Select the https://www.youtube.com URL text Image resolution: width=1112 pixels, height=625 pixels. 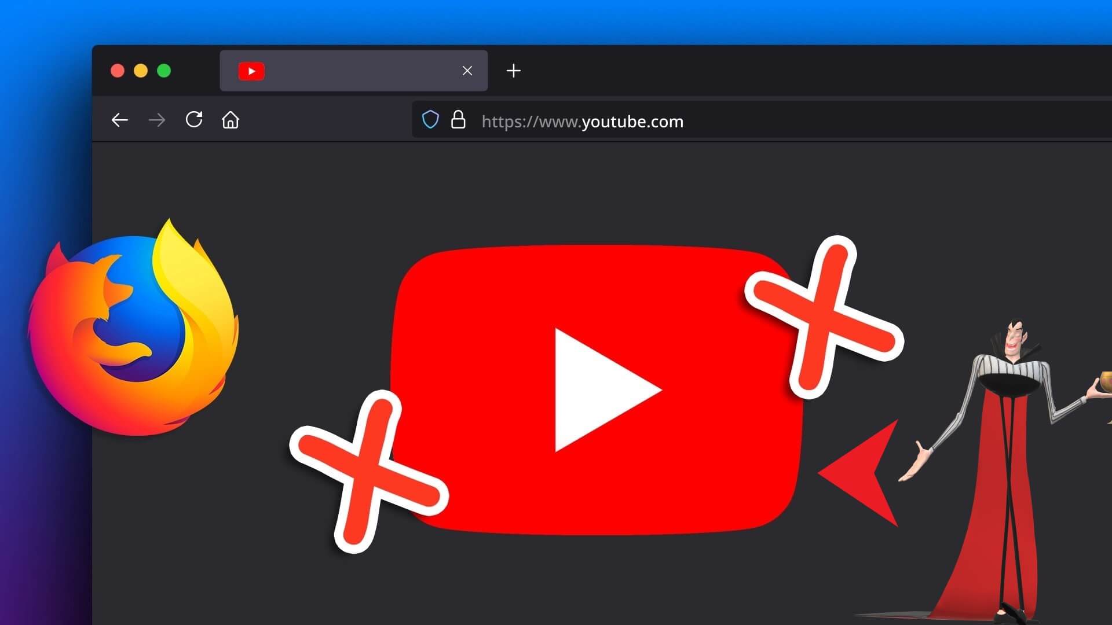point(581,121)
